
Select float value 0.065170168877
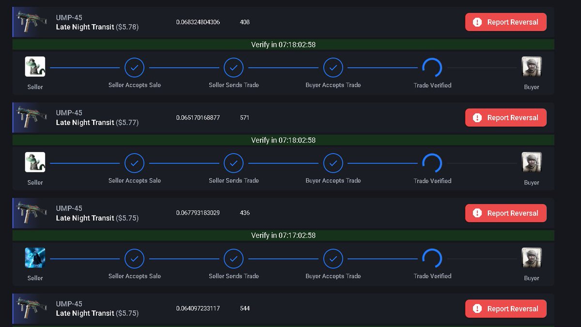click(x=198, y=118)
